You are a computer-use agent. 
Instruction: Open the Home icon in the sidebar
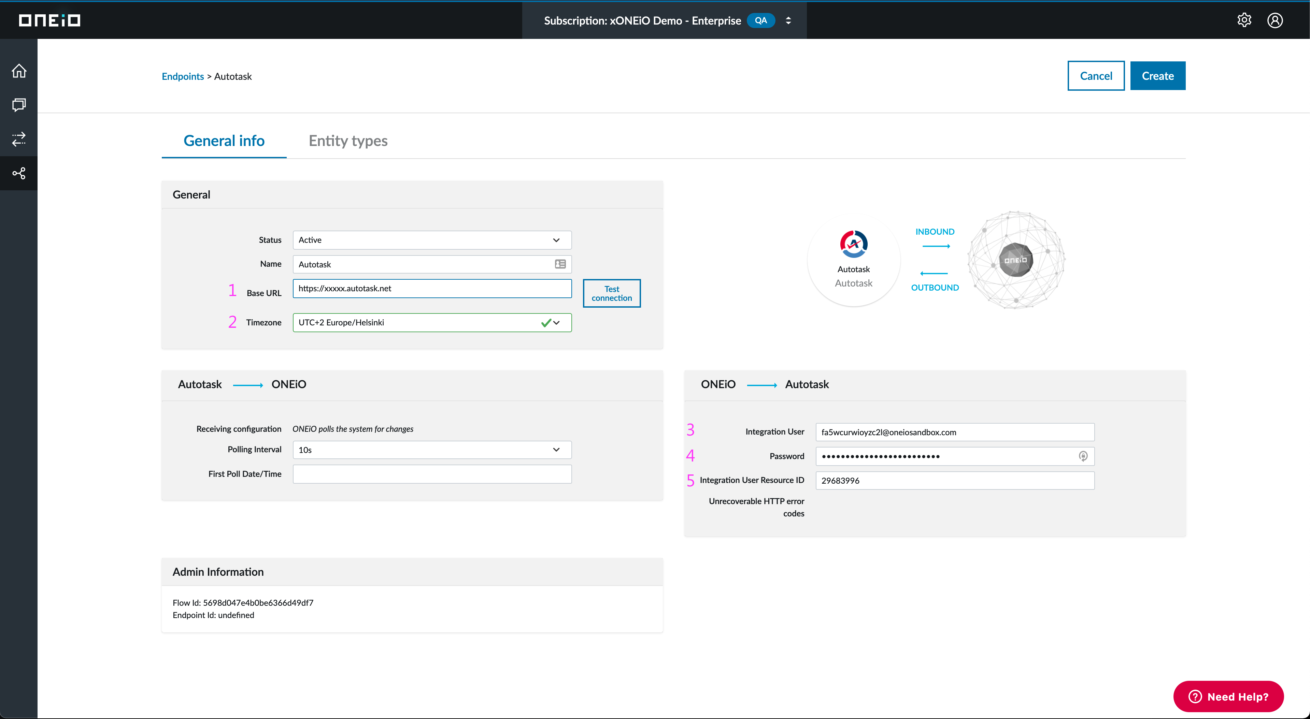point(19,71)
